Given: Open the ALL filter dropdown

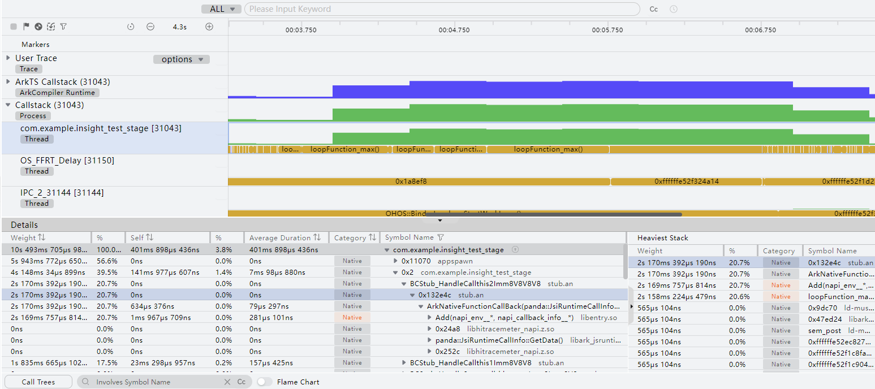Looking at the screenshot, I should [222, 9].
